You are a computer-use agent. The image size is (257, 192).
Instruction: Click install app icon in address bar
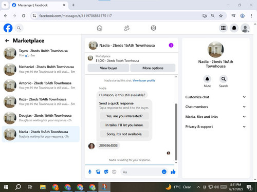tap(205, 16)
